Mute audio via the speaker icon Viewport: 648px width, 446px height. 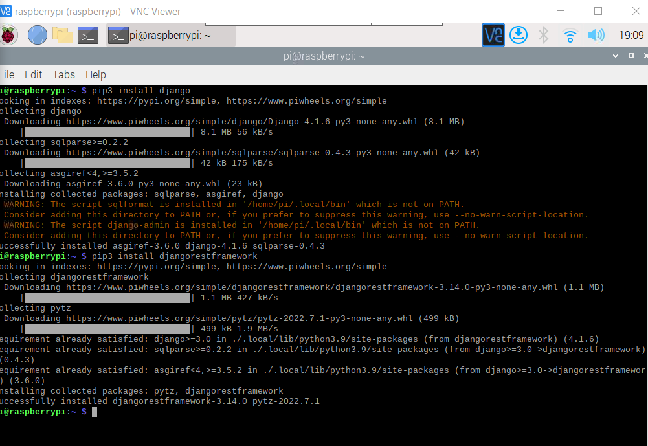click(x=595, y=36)
